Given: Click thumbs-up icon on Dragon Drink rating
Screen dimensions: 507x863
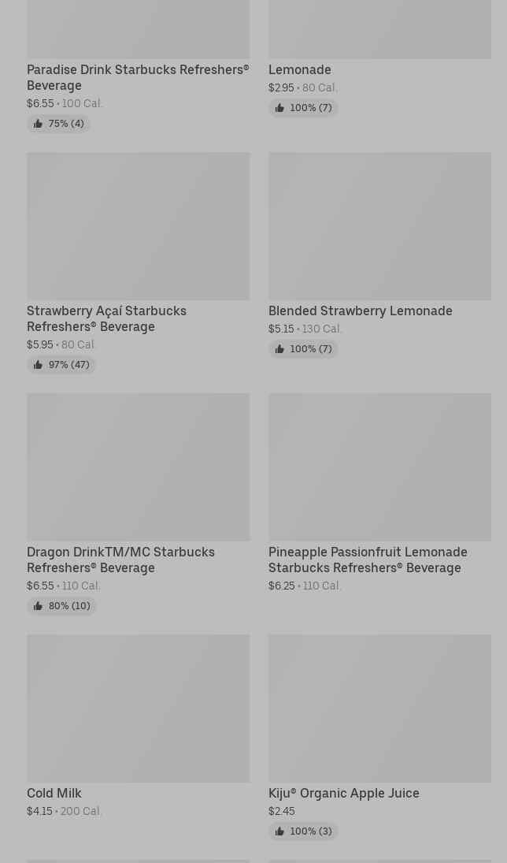Looking at the screenshot, I should [x=38, y=606].
